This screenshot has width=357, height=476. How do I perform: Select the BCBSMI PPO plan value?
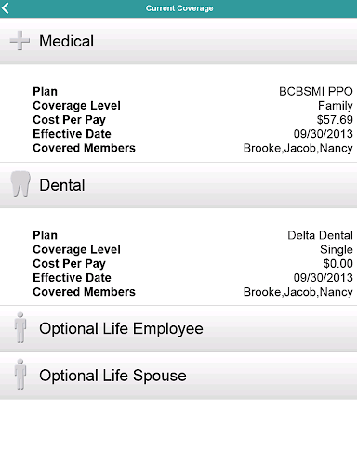click(x=316, y=91)
